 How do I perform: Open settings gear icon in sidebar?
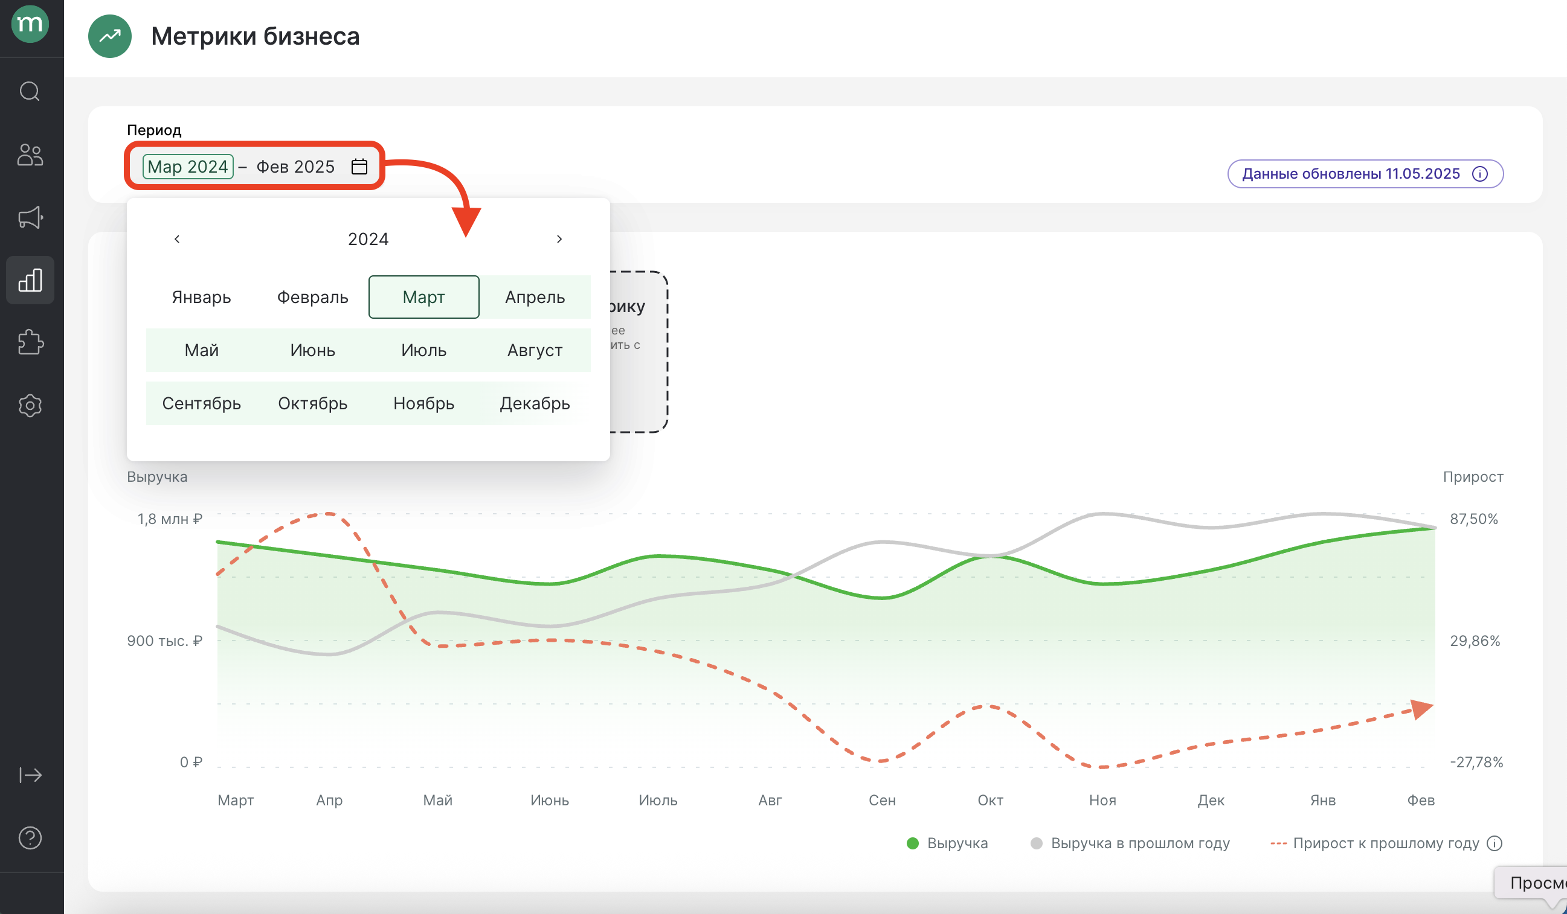30,406
